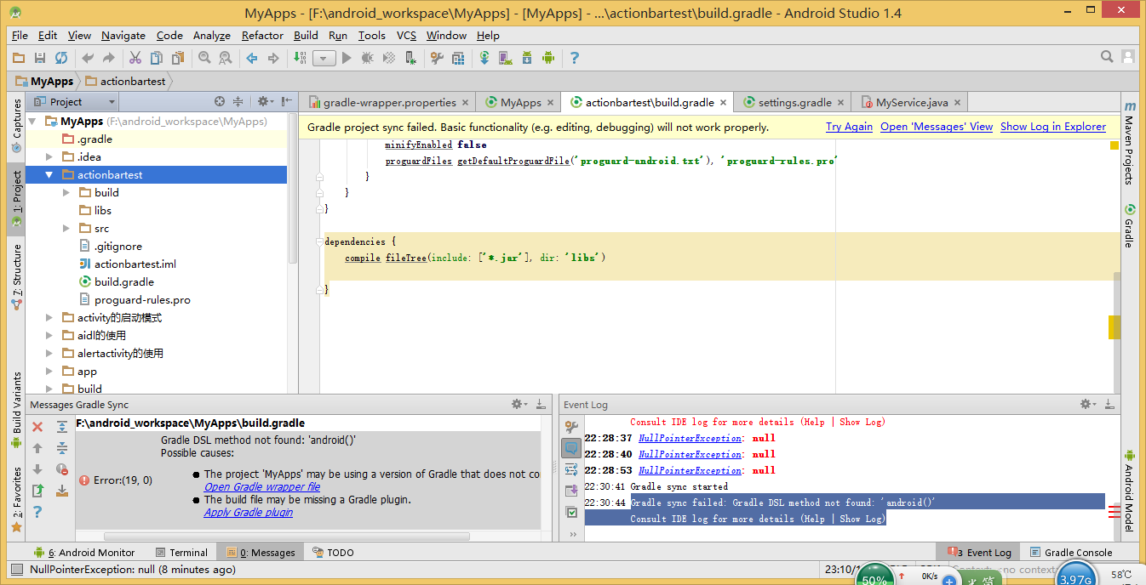This screenshot has height=585, width=1146.
Task: Click Apply Gradle plugin link
Action: [x=249, y=513]
